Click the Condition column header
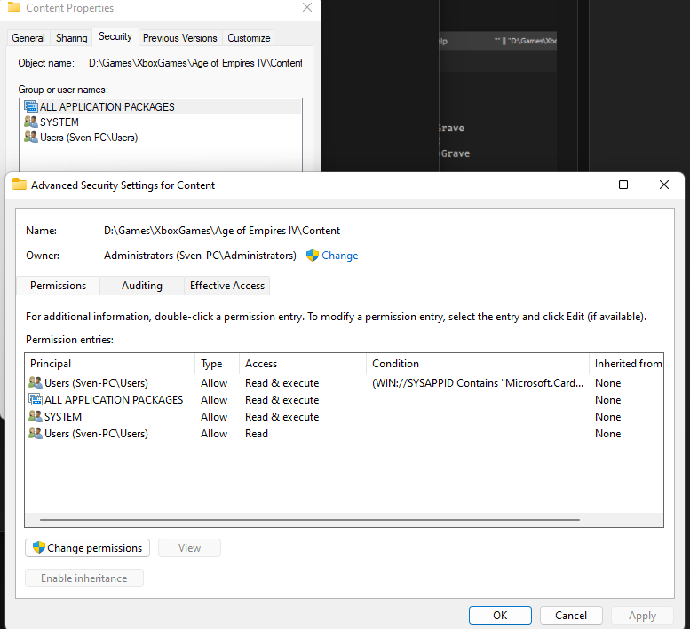The width and height of the screenshot is (690, 629). [x=478, y=364]
